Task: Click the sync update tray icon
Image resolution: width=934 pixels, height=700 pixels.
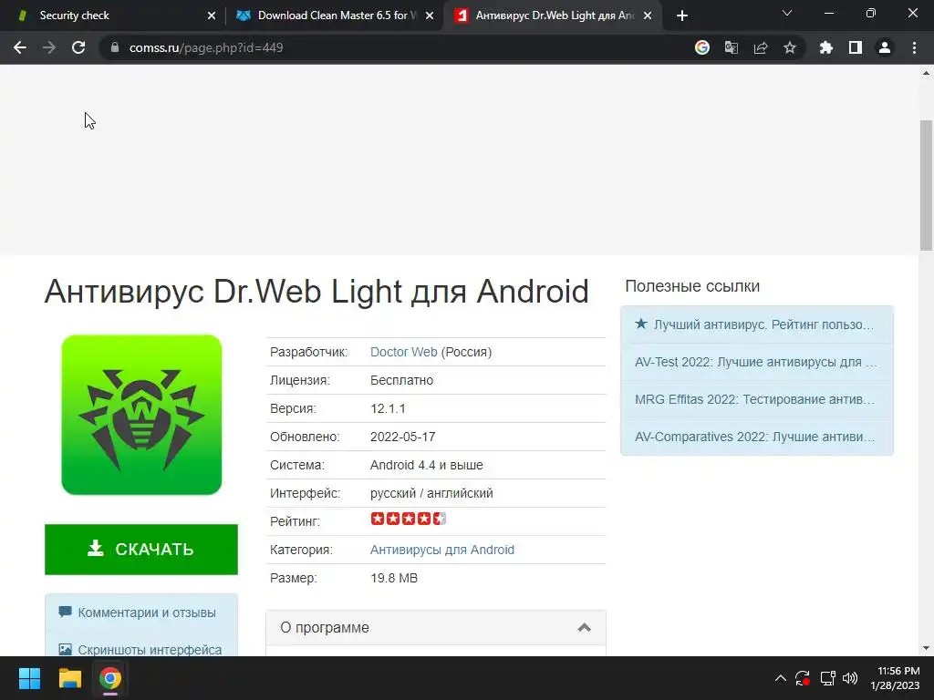Action: [803, 678]
